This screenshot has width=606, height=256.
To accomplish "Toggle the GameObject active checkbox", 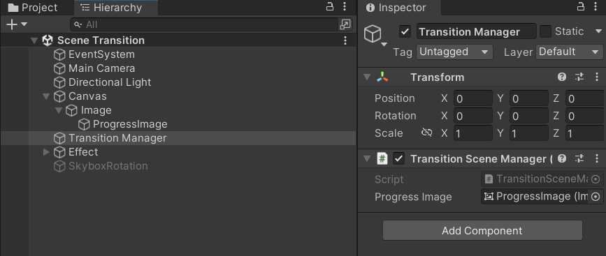I will point(405,31).
